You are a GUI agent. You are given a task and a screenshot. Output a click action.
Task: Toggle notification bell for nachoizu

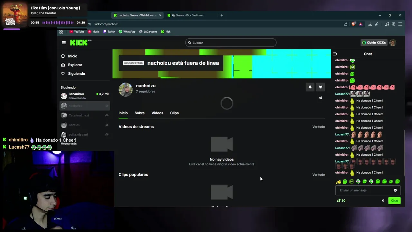[310, 87]
